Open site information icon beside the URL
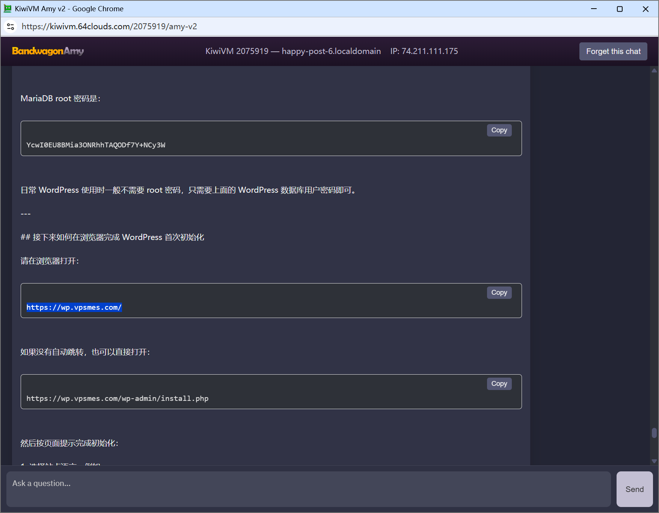 pos(11,27)
